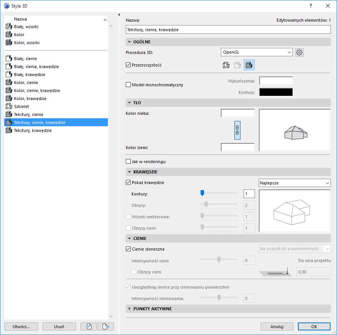Click Intensywność cieniowania slider handle

point(219,297)
